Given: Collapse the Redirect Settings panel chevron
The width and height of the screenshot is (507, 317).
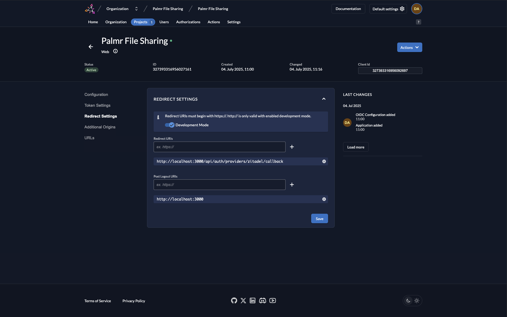Looking at the screenshot, I should click(324, 99).
